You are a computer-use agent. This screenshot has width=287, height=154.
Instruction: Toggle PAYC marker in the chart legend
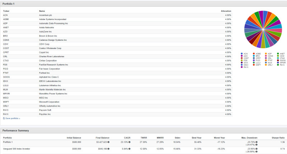[278, 65]
